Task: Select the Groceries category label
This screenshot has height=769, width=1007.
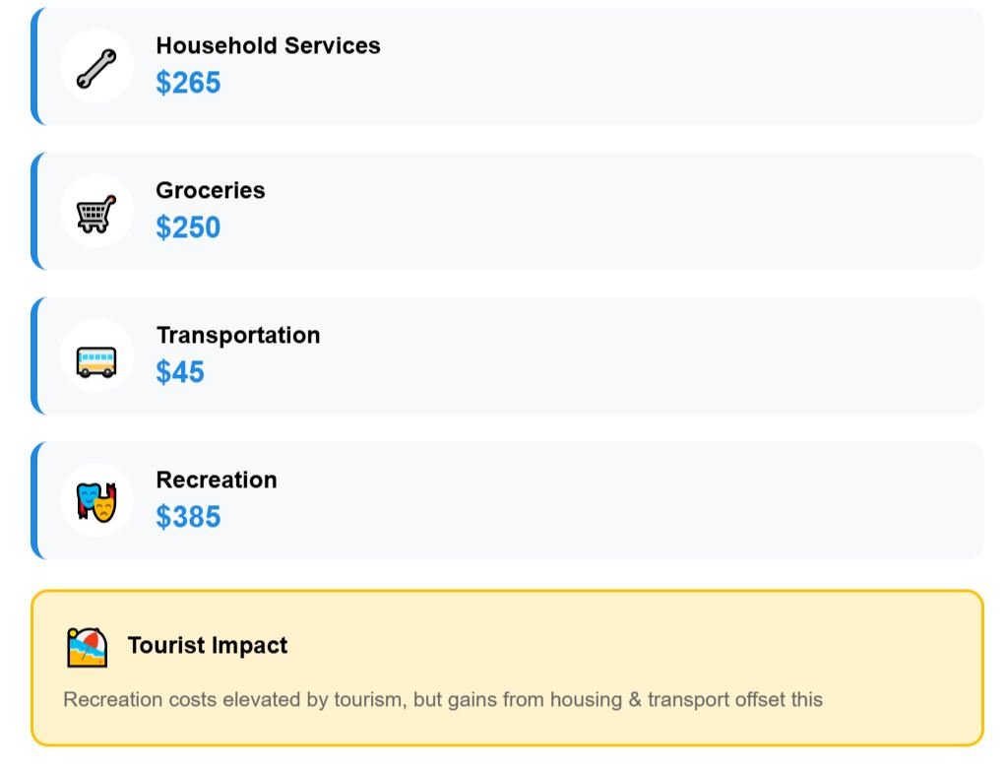Action: click(211, 190)
